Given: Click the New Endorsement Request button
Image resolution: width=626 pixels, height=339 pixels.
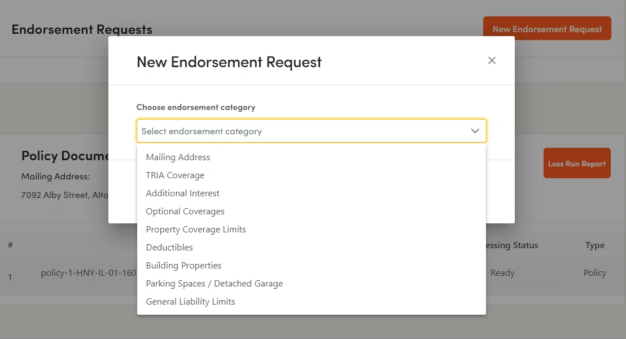Looking at the screenshot, I should click(x=547, y=28).
